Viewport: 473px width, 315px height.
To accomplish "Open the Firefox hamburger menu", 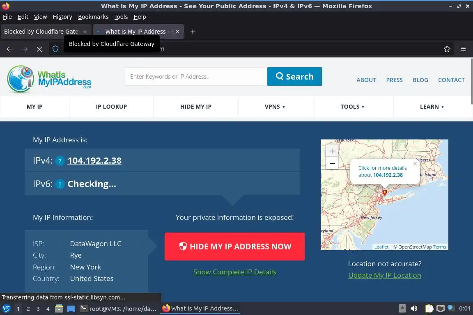I will [x=463, y=49].
